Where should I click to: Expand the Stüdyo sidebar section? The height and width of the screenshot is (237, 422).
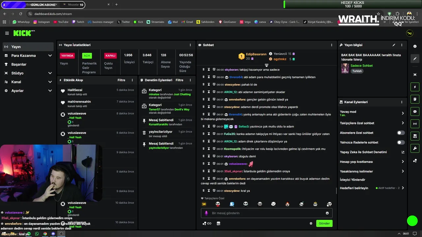tap(28, 73)
